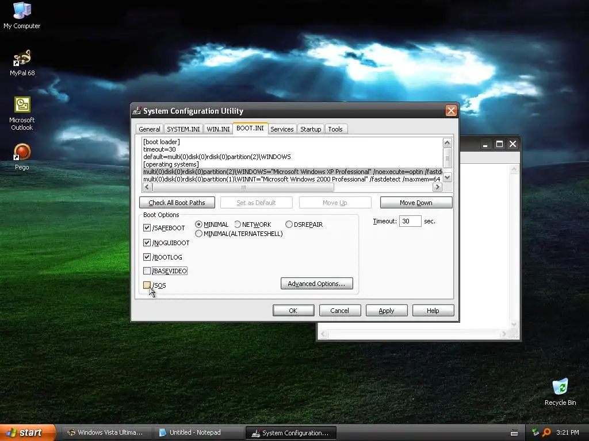
Task: Click the boot.ini horizontal scroll left arrow
Action: 147,187
